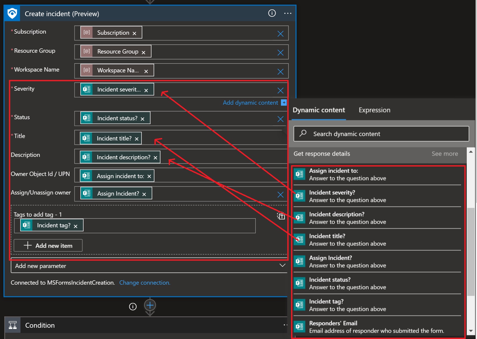Click the Subscription parameter token
The height and width of the screenshot is (339, 477).
[111, 33]
